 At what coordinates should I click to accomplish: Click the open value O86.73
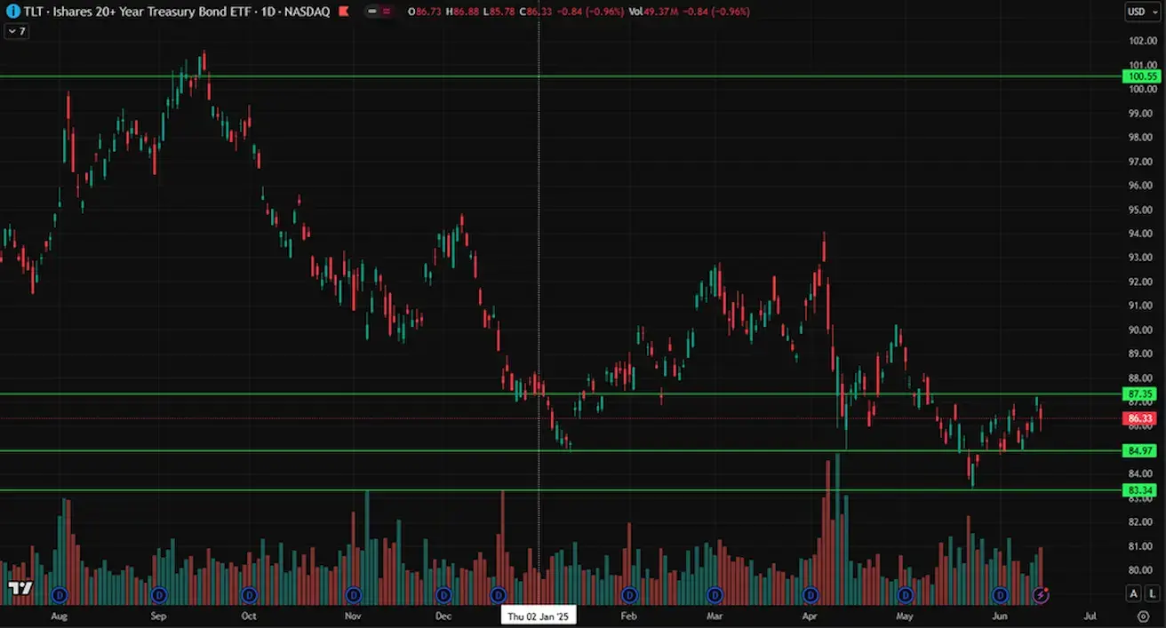(426, 12)
